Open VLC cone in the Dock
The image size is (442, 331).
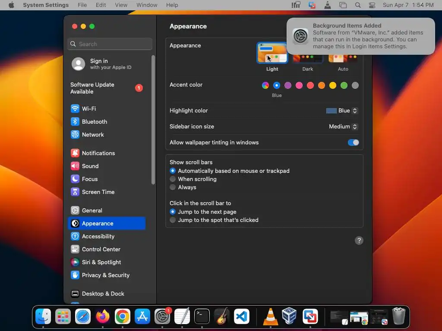pos(270,316)
